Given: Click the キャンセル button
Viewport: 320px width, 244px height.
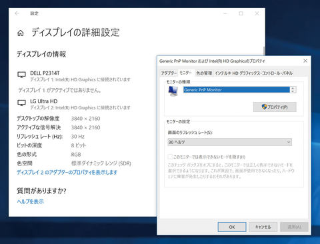Looking at the screenshot, I should [263, 227].
